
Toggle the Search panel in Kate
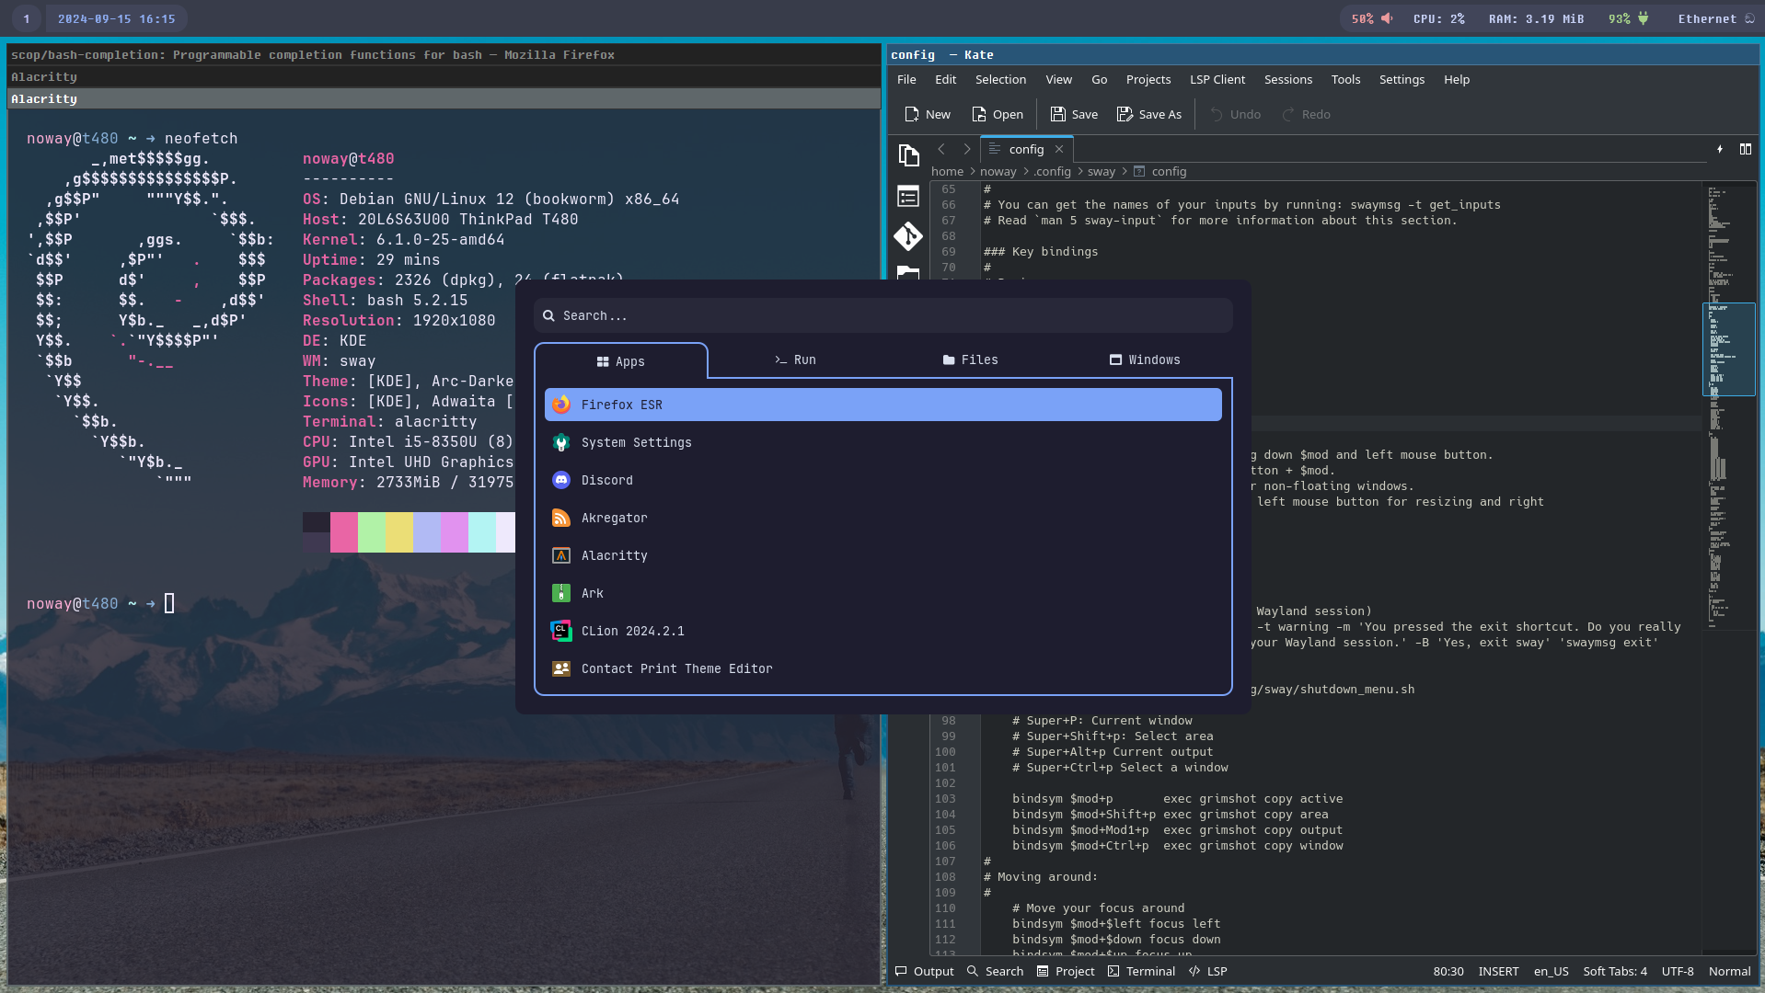point(995,971)
